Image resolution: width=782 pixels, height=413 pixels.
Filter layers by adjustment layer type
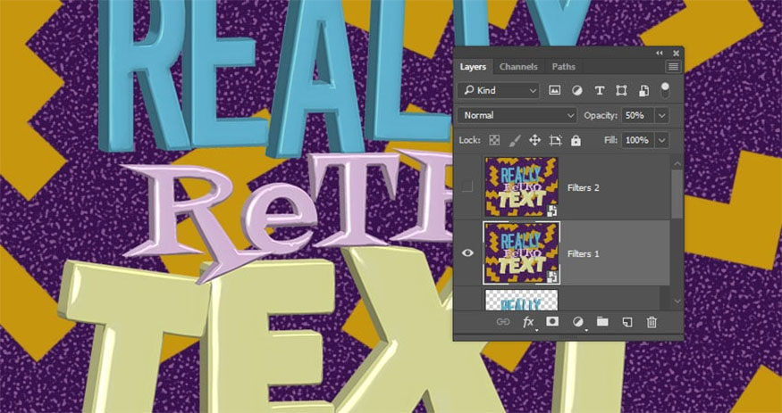576,90
